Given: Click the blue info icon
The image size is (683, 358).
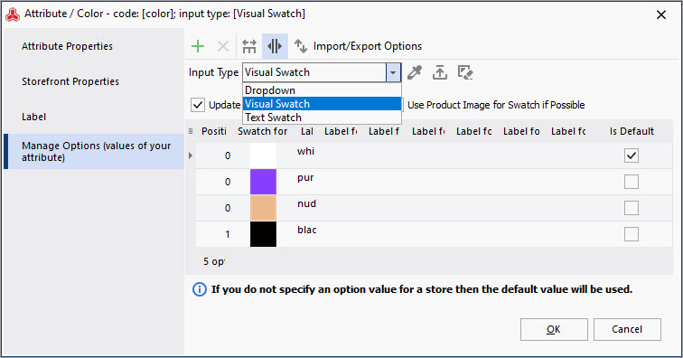Looking at the screenshot, I should (200, 289).
